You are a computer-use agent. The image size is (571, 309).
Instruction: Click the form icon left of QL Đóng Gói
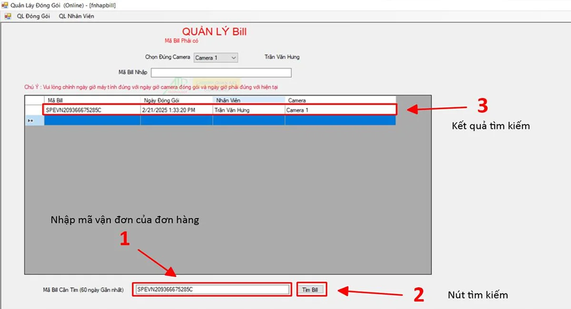tap(8, 16)
